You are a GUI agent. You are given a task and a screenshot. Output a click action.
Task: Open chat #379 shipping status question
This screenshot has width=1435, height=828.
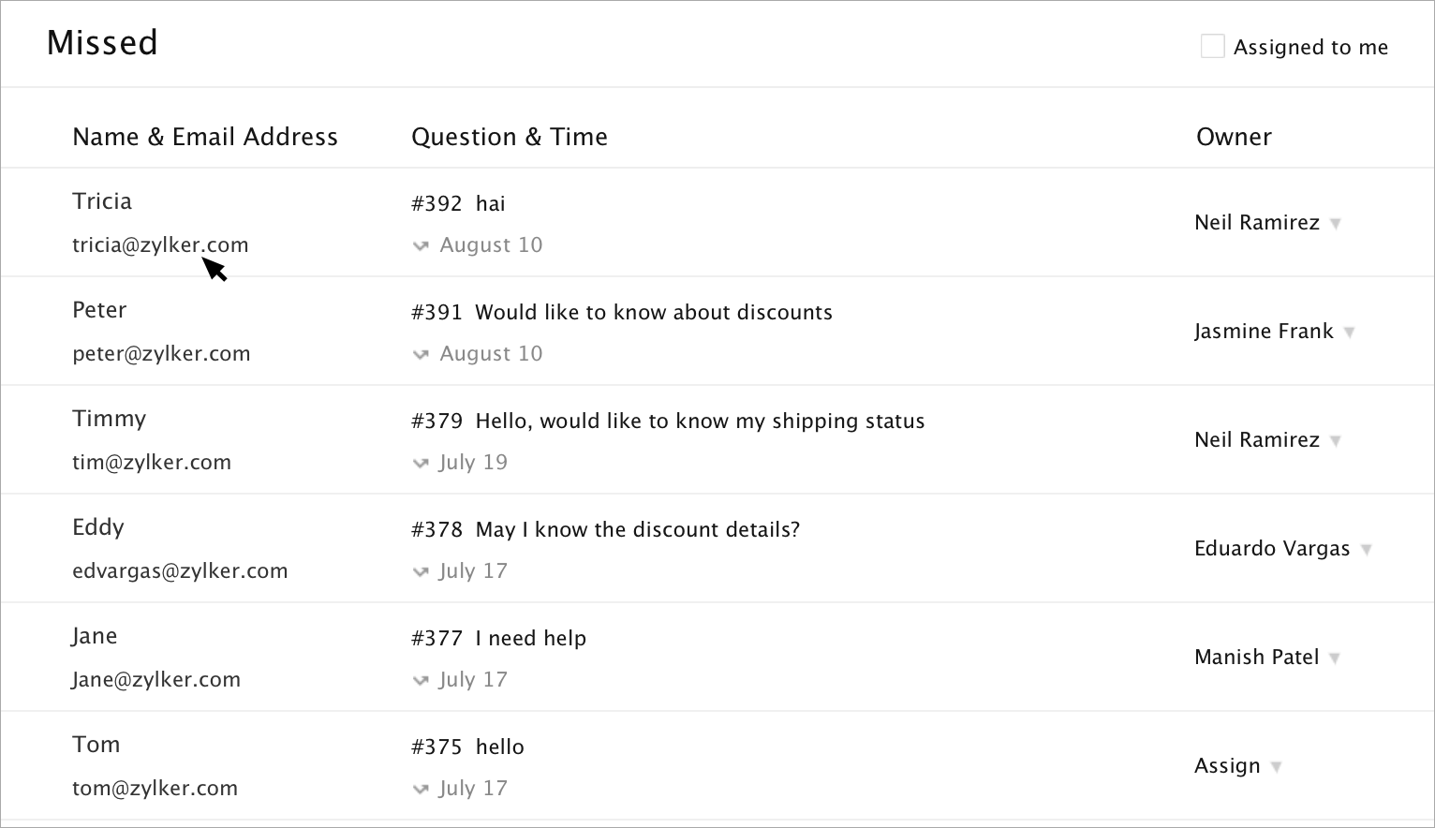tap(699, 421)
